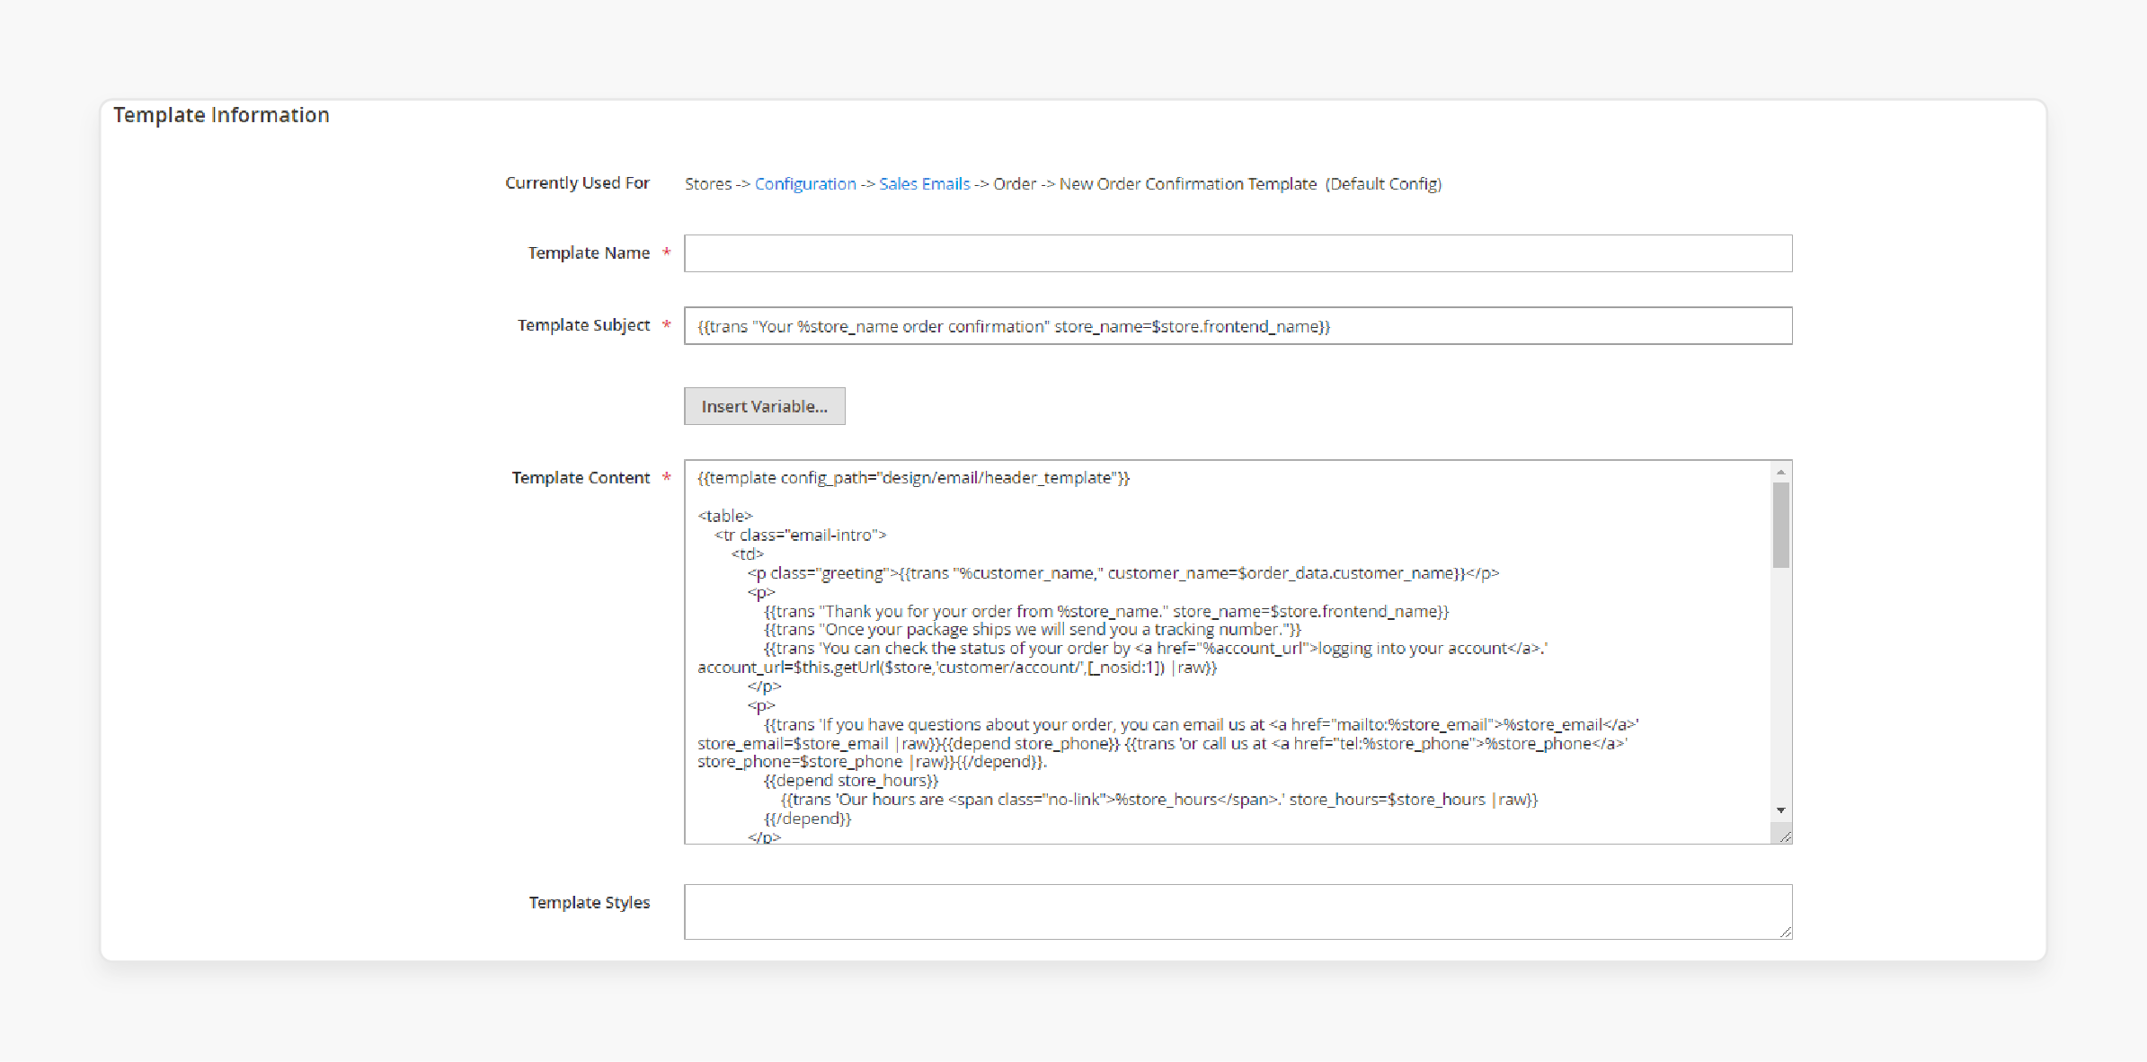This screenshot has height=1062, width=2147.
Task: Open the Sales Emails link
Action: click(925, 183)
